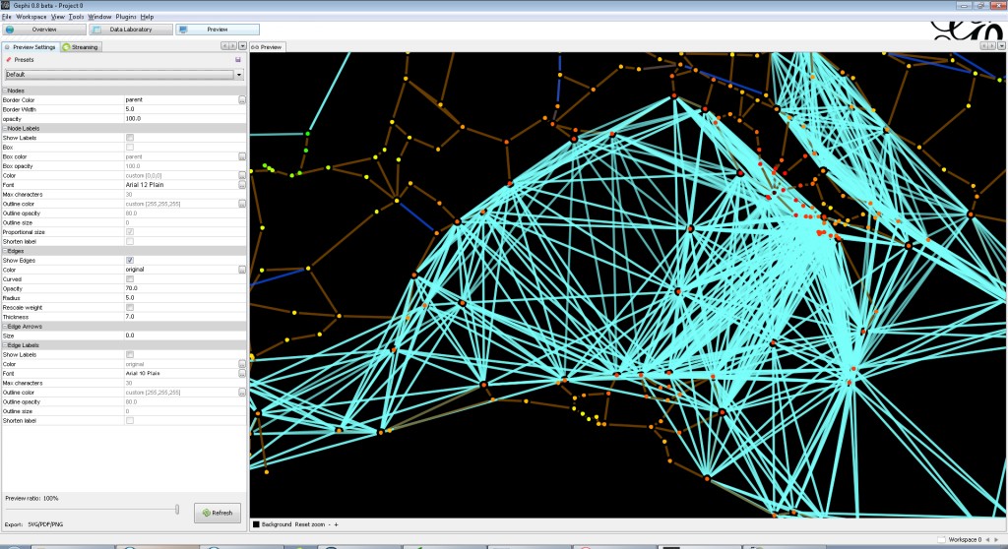The width and height of the screenshot is (1008, 549).
Task: Go to previous workspace arrow
Action: tap(987, 540)
